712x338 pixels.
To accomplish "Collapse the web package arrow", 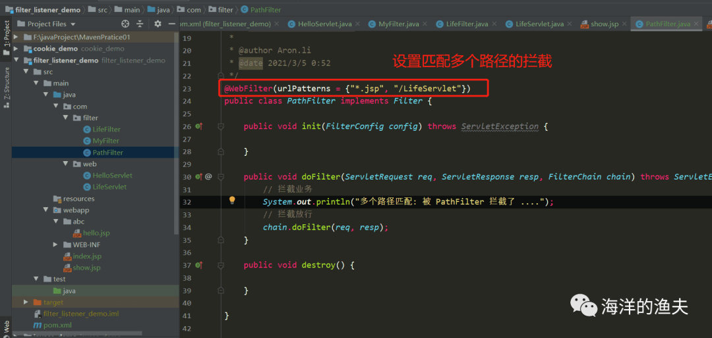I will 65,164.
